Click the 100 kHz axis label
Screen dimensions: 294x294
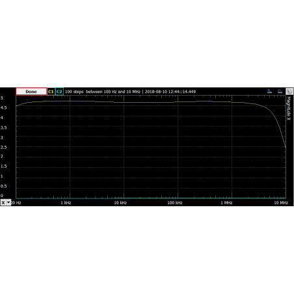[175, 203]
